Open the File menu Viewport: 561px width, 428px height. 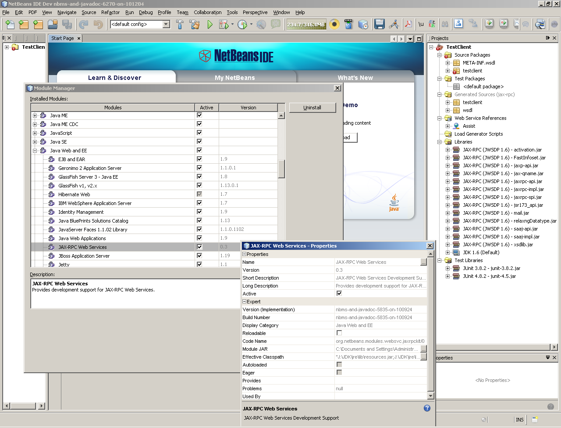pyautogui.click(x=6, y=12)
